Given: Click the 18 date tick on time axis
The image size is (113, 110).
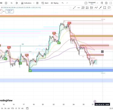Looking at the screenshot, I should 33,104.
